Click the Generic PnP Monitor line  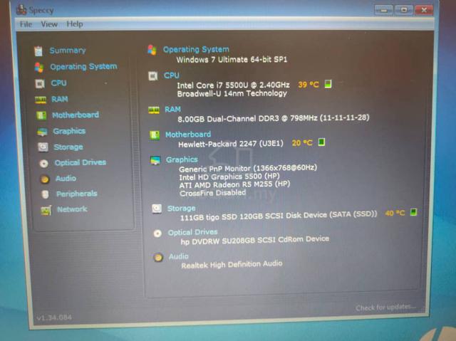[248, 168]
